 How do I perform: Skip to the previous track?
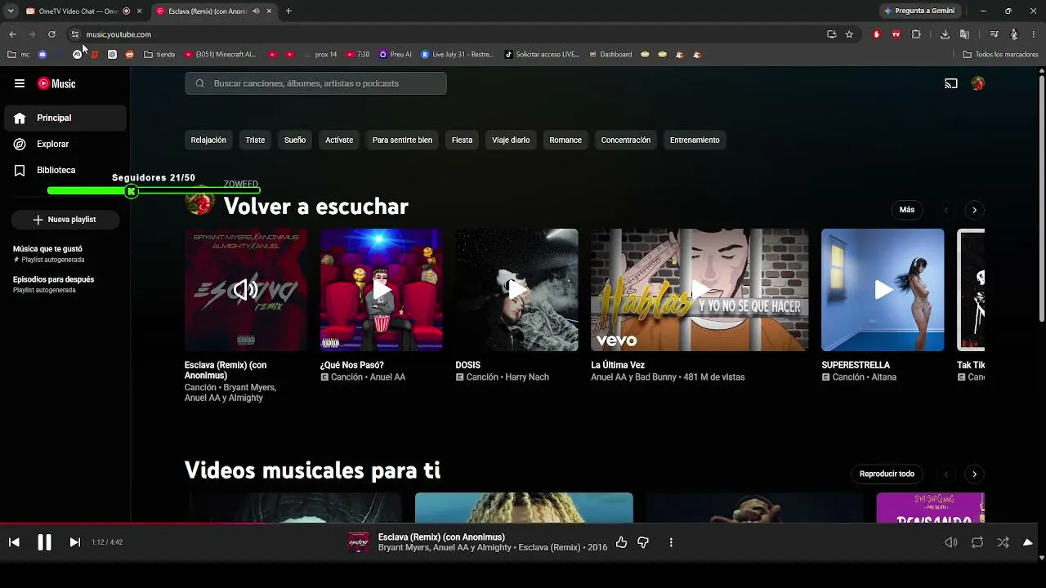click(x=14, y=542)
